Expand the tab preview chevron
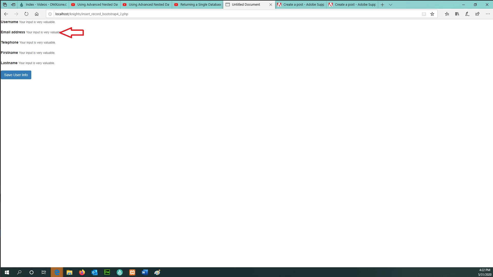 pyautogui.click(x=390, y=5)
